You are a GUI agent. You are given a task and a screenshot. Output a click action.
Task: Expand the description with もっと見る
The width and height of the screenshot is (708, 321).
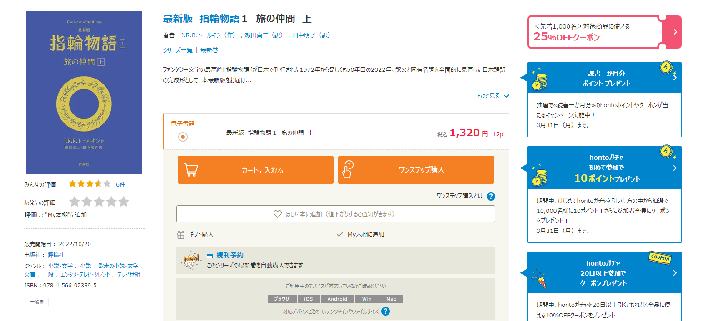493,96
